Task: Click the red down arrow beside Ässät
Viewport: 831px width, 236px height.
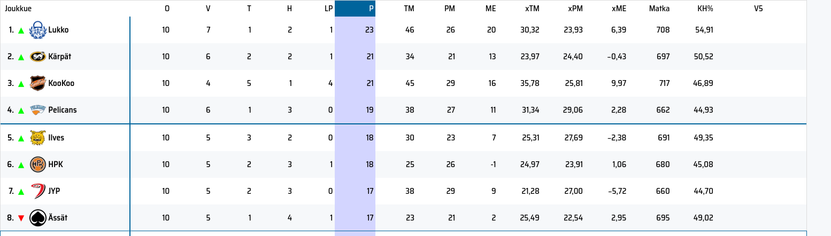Action: point(21,218)
